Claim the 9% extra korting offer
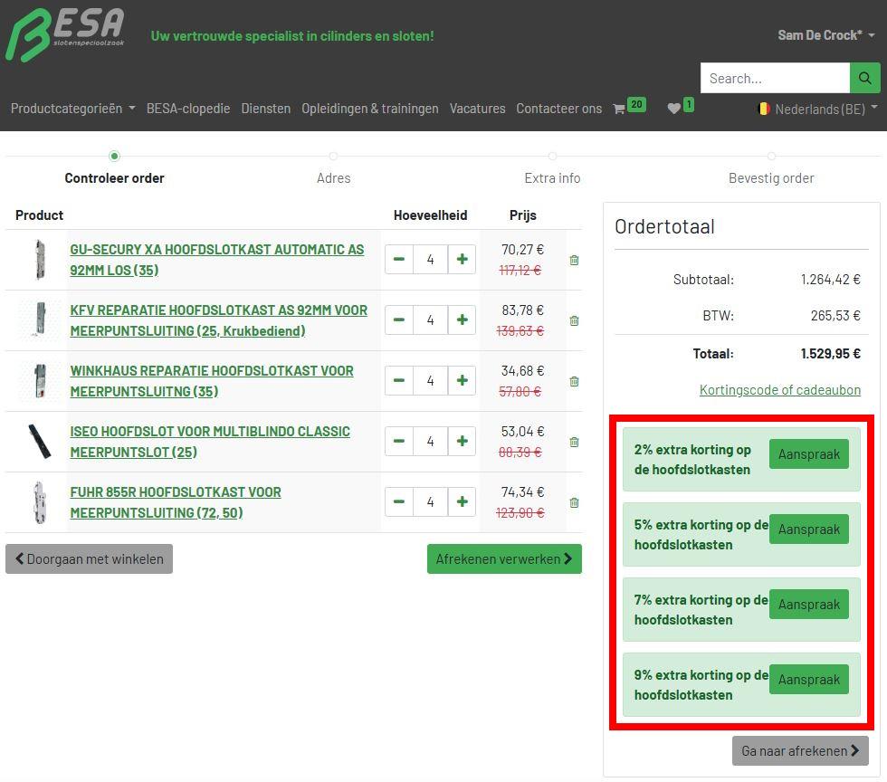This screenshot has width=887, height=782. point(808,680)
